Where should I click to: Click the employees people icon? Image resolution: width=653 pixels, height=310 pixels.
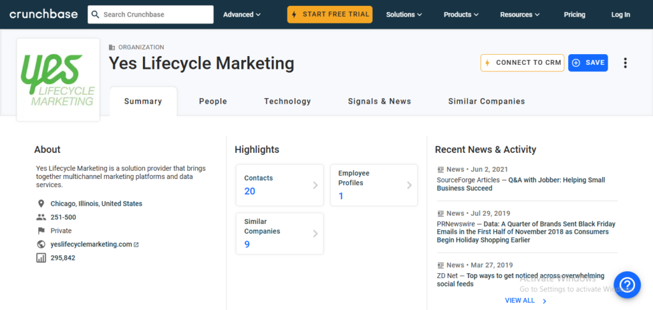click(41, 217)
